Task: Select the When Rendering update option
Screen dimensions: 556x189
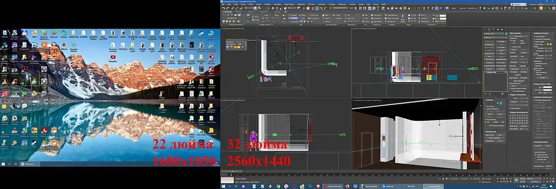Action: [x=535, y=72]
